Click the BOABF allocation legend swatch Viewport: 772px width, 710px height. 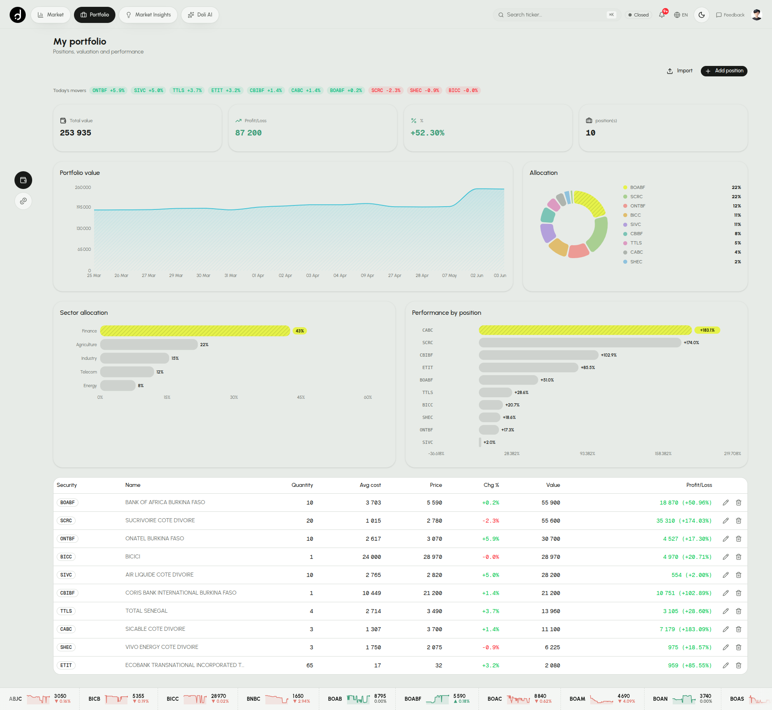(x=625, y=187)
